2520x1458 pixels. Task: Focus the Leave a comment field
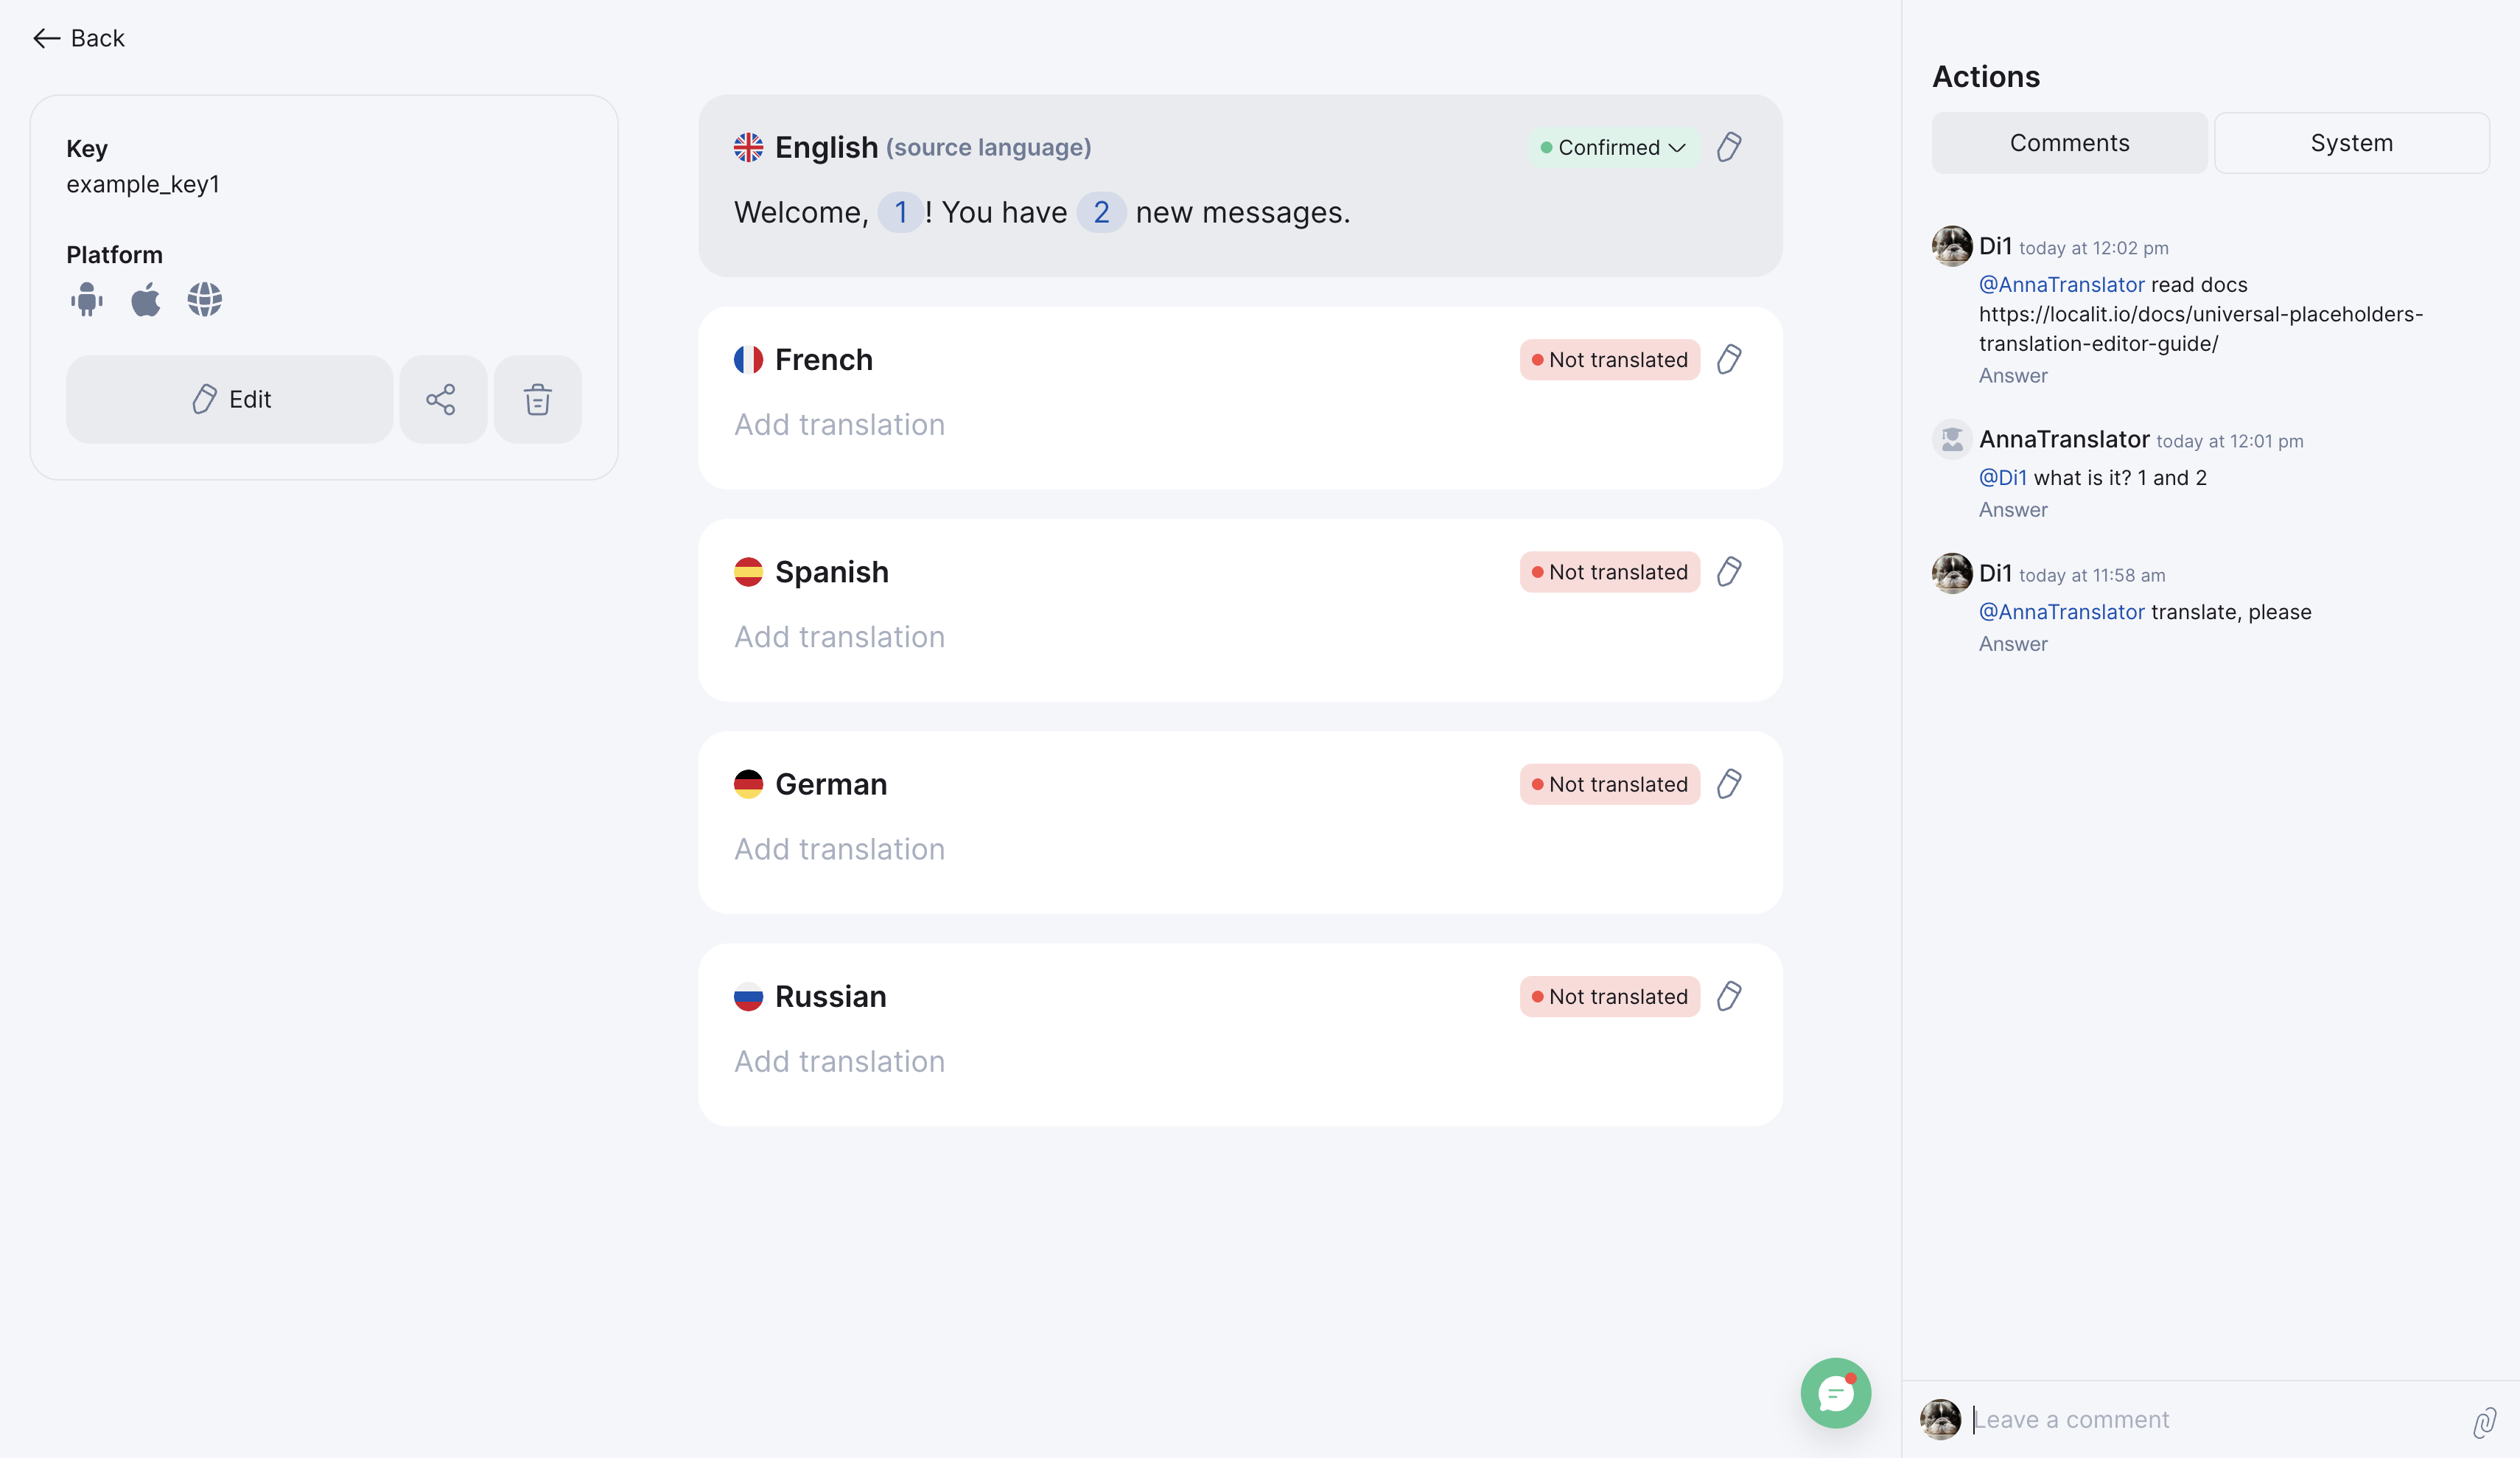[x=2200, y=1420]
